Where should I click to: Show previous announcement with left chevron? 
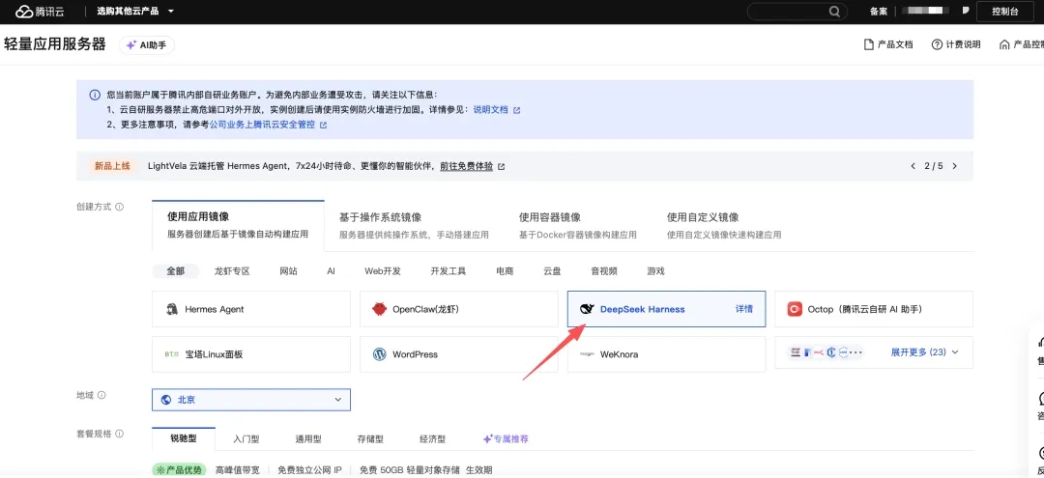913,166
